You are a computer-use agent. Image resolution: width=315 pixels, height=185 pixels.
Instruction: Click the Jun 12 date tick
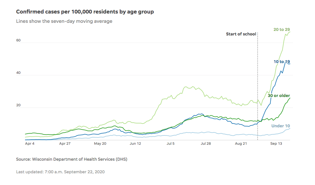coord(135,144)
